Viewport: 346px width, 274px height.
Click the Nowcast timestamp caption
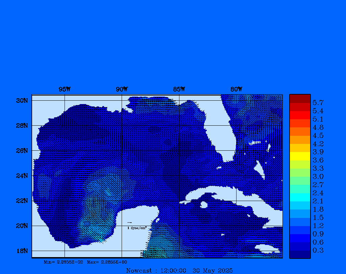179,270
